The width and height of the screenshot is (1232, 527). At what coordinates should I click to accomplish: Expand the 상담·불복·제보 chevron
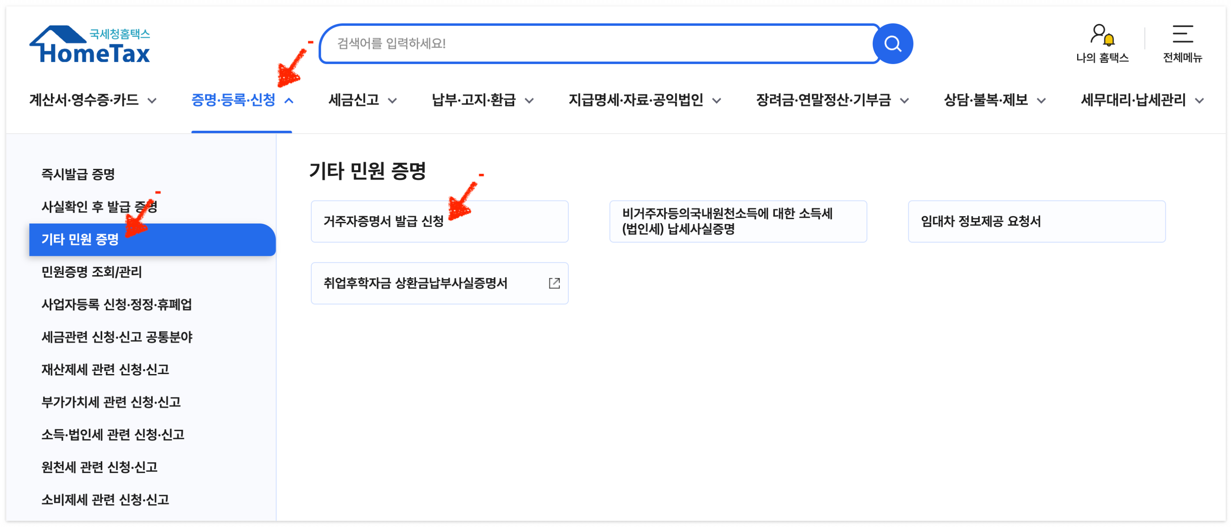click(1041, 101)
